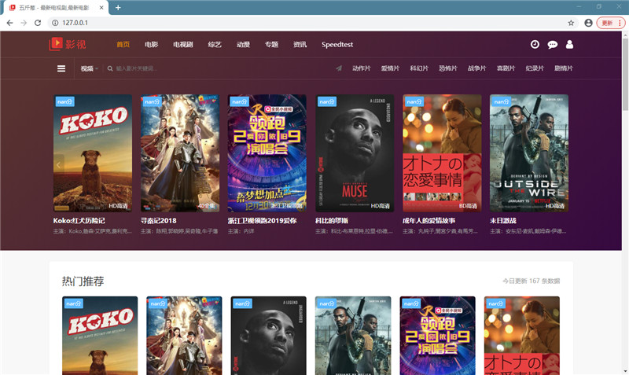Open the 浙江卫视领跑2019 concert banner poster
Image resolution: width=629 pixels, height=375 pixels.
click(x=267, y=153)
